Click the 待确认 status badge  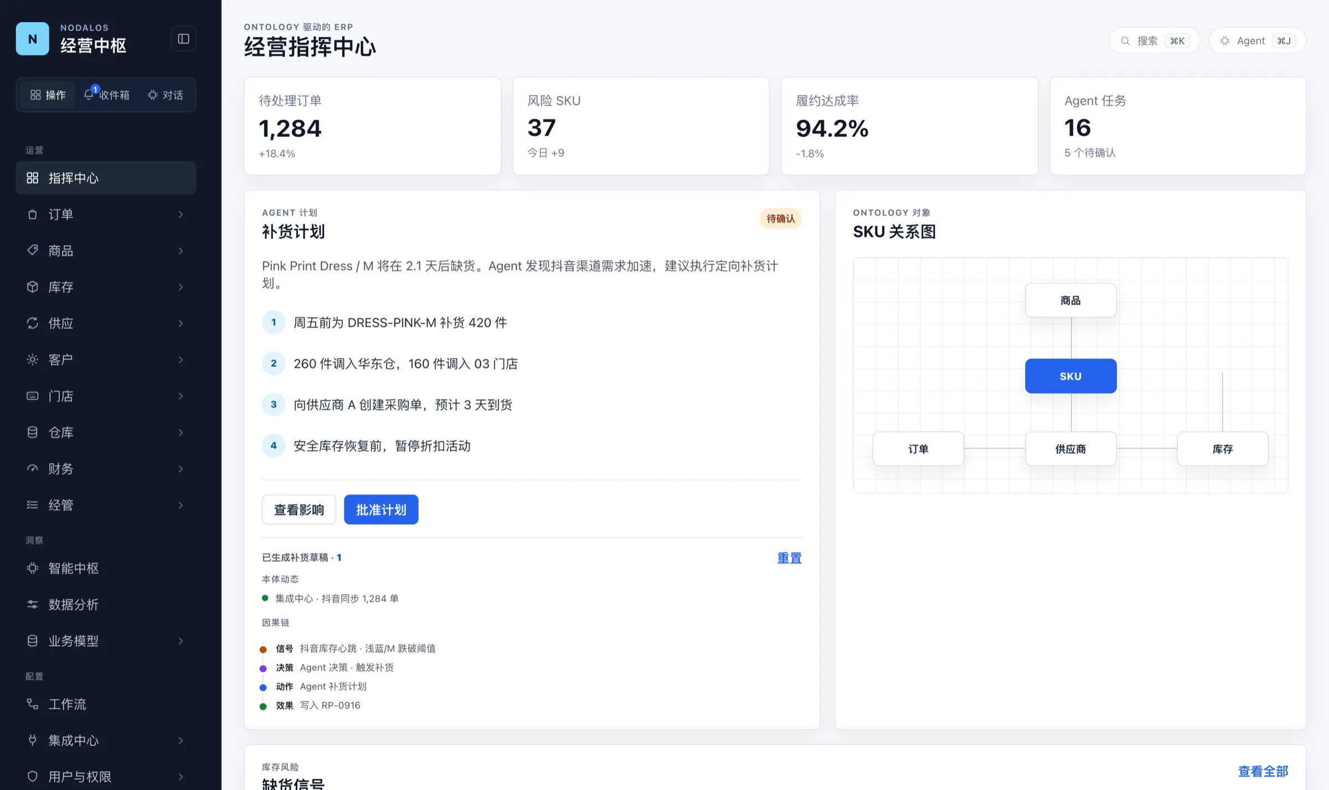click(780, 219)
